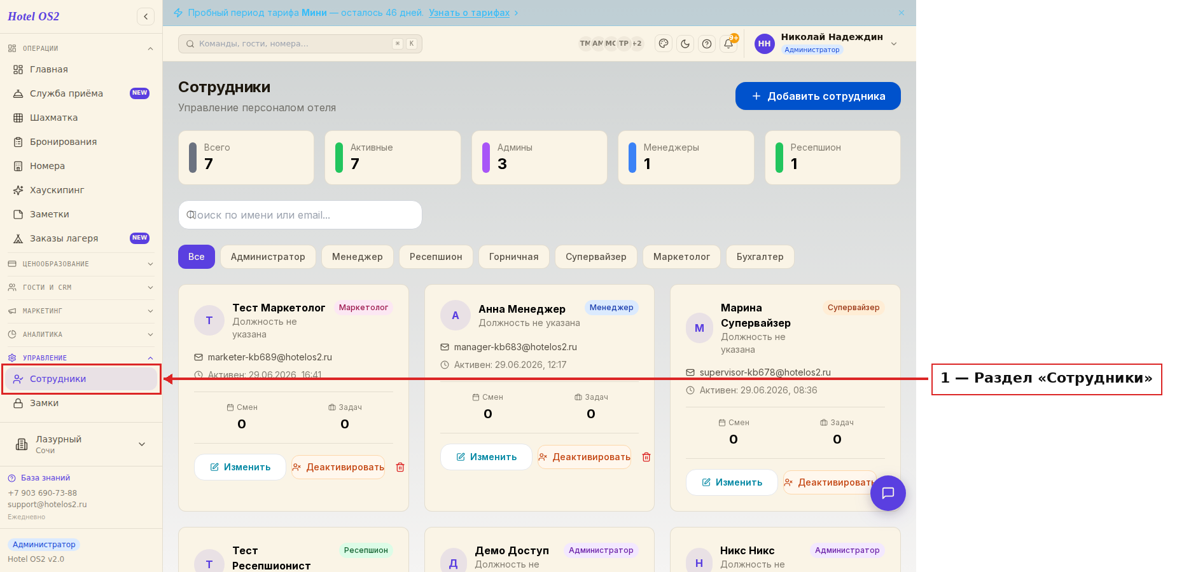1177x572 pixels.
Task: Open notifications bell icon
Action: (728, 44)
